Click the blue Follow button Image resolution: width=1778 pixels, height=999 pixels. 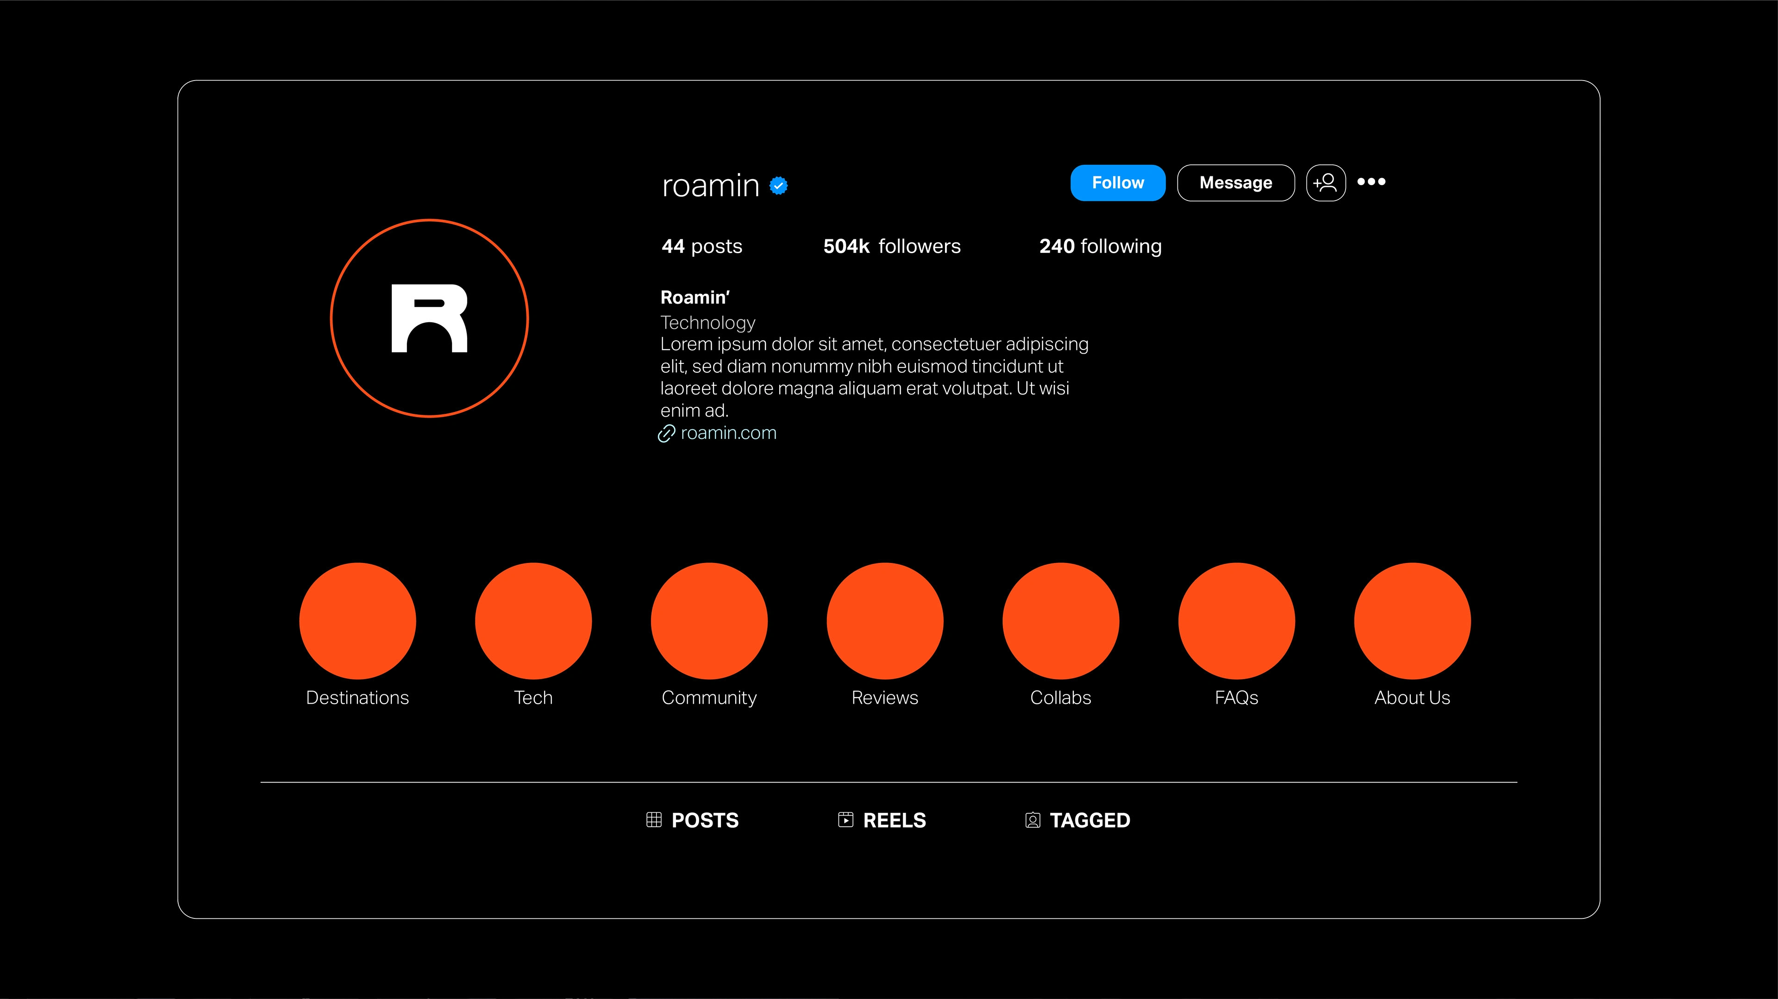pos(1117,183)
